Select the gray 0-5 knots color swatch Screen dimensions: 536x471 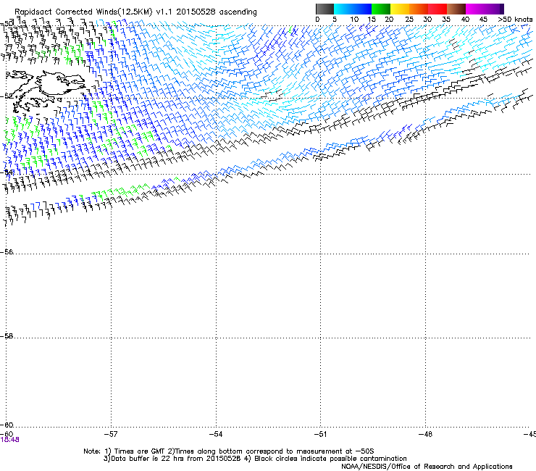click(324, 9)
